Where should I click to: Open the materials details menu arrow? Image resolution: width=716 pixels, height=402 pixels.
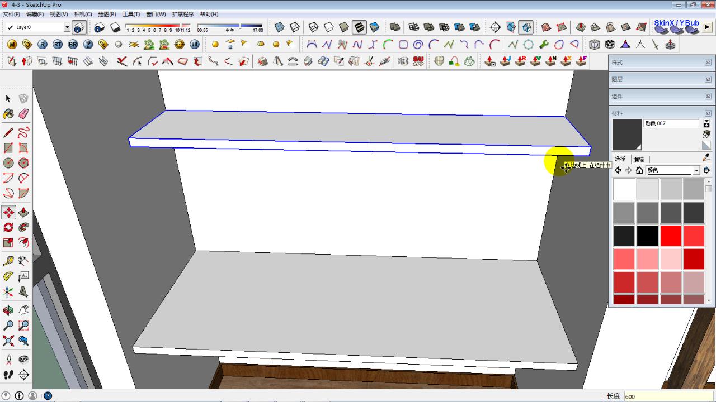point(706,170)
